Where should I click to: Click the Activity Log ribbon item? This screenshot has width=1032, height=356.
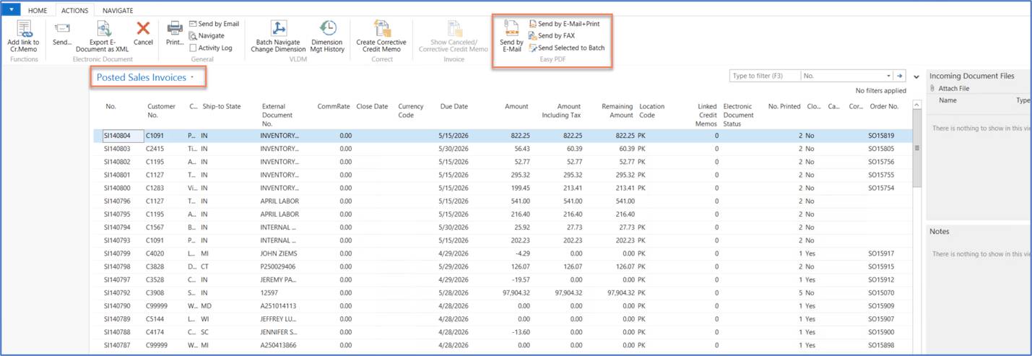pos(210,48)
